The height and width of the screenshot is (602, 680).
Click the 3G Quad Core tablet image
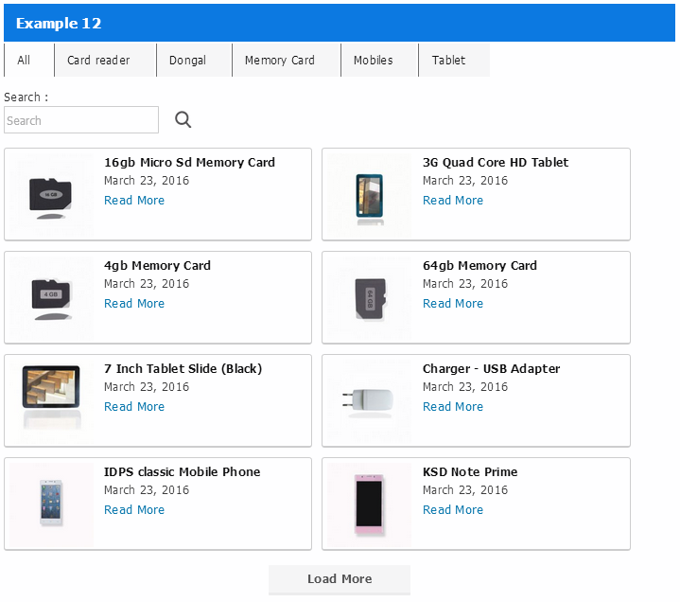click(370, 195)
